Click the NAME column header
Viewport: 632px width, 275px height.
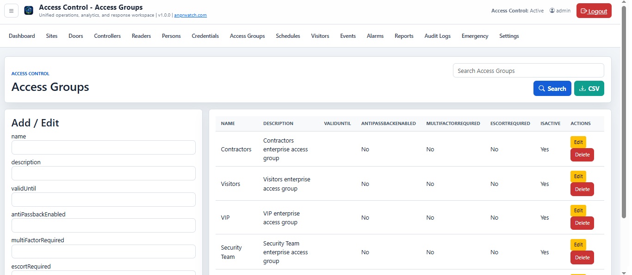(x=228, y=124)
